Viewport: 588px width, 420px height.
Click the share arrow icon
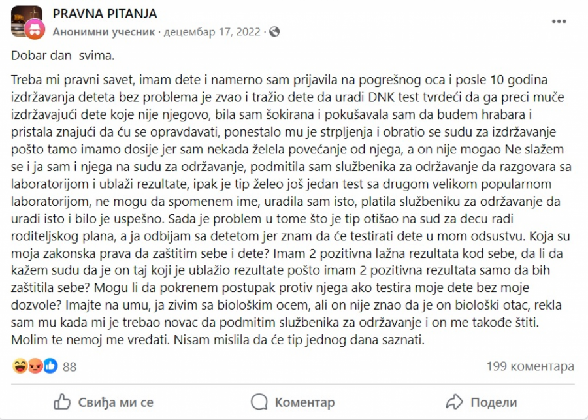tap(454, 402)
